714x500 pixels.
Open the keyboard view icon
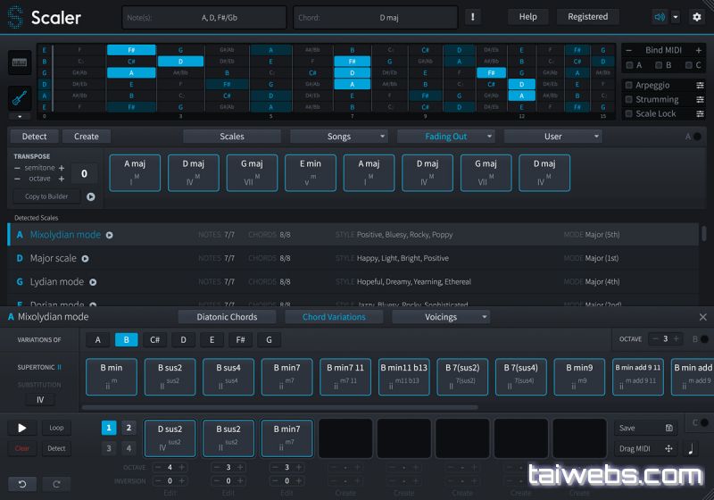click(20, 62)
